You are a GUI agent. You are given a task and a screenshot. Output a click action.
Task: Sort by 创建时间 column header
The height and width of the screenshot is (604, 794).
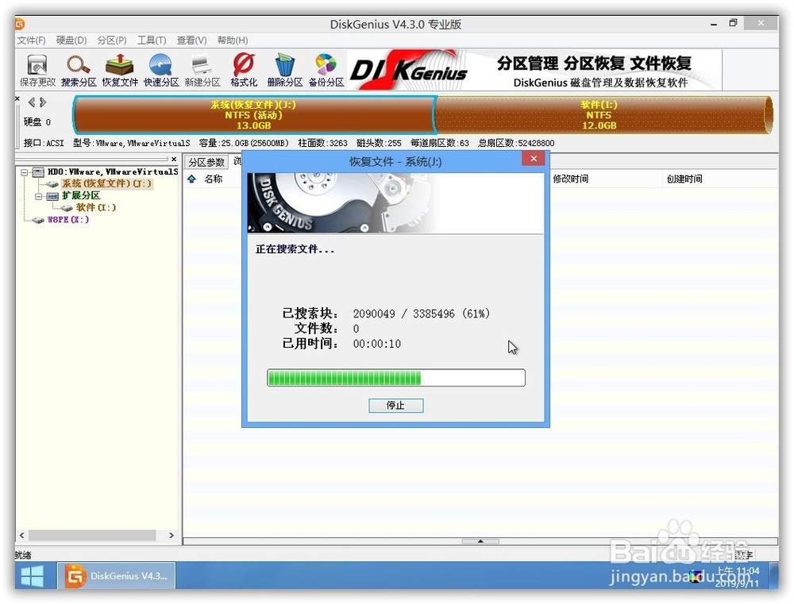click(x=719, y=179)
